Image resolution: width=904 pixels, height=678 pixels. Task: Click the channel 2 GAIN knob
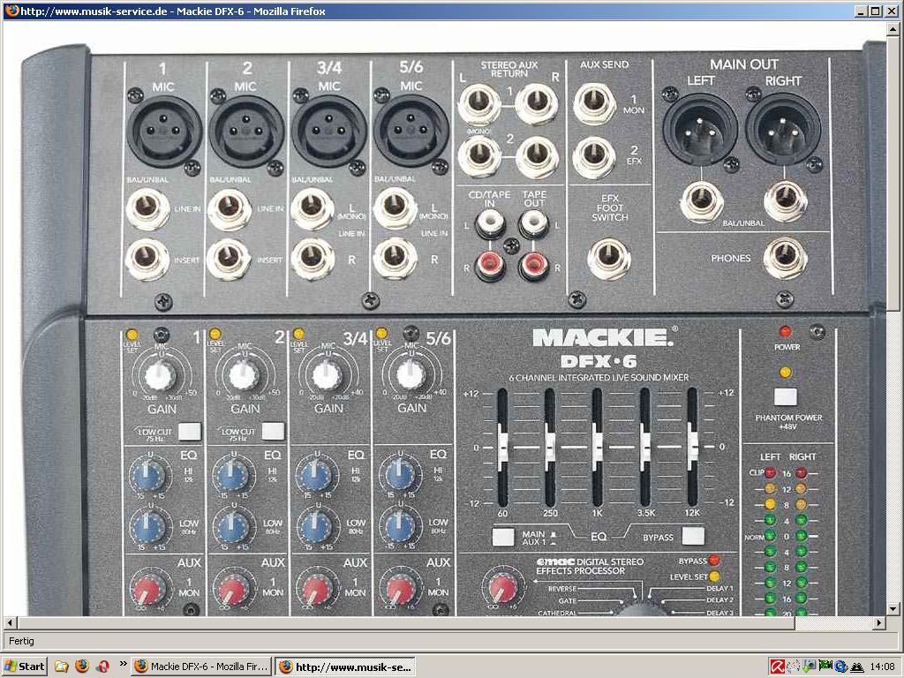244,375
